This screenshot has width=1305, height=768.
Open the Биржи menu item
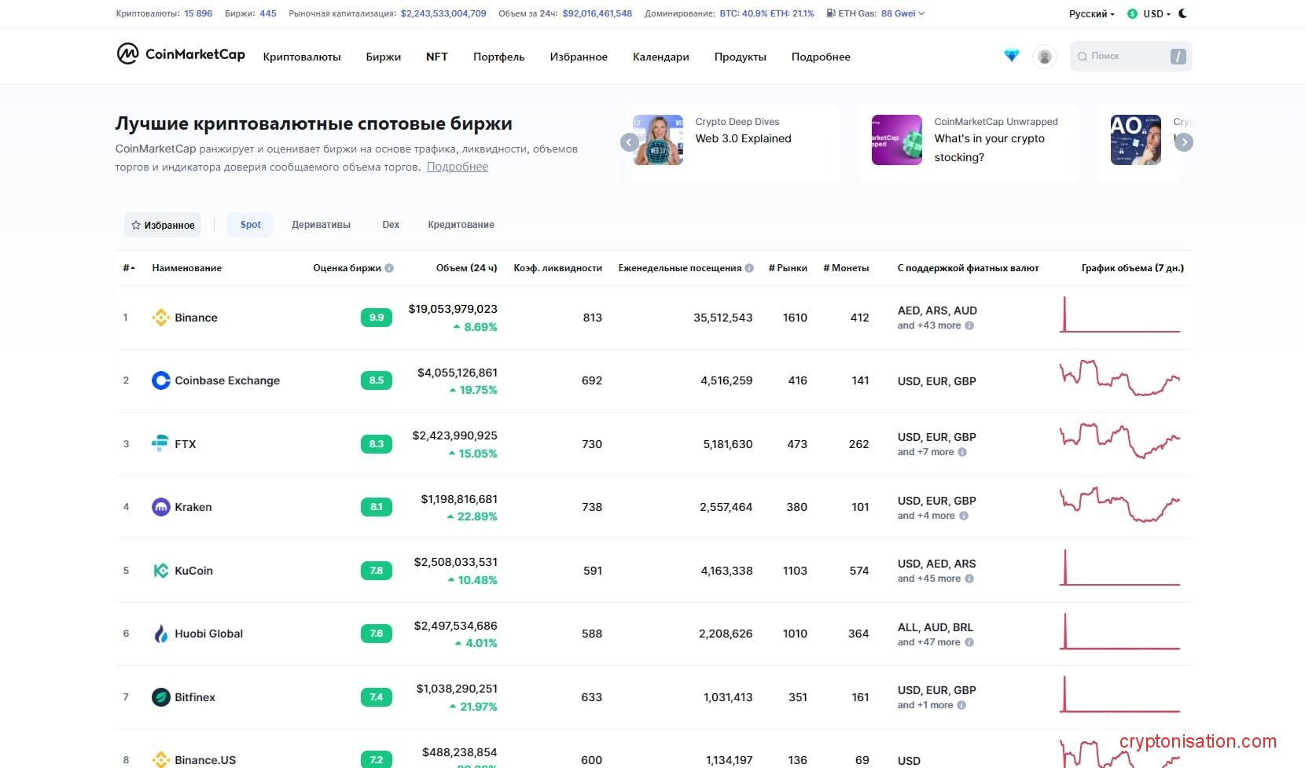[383, 57]
